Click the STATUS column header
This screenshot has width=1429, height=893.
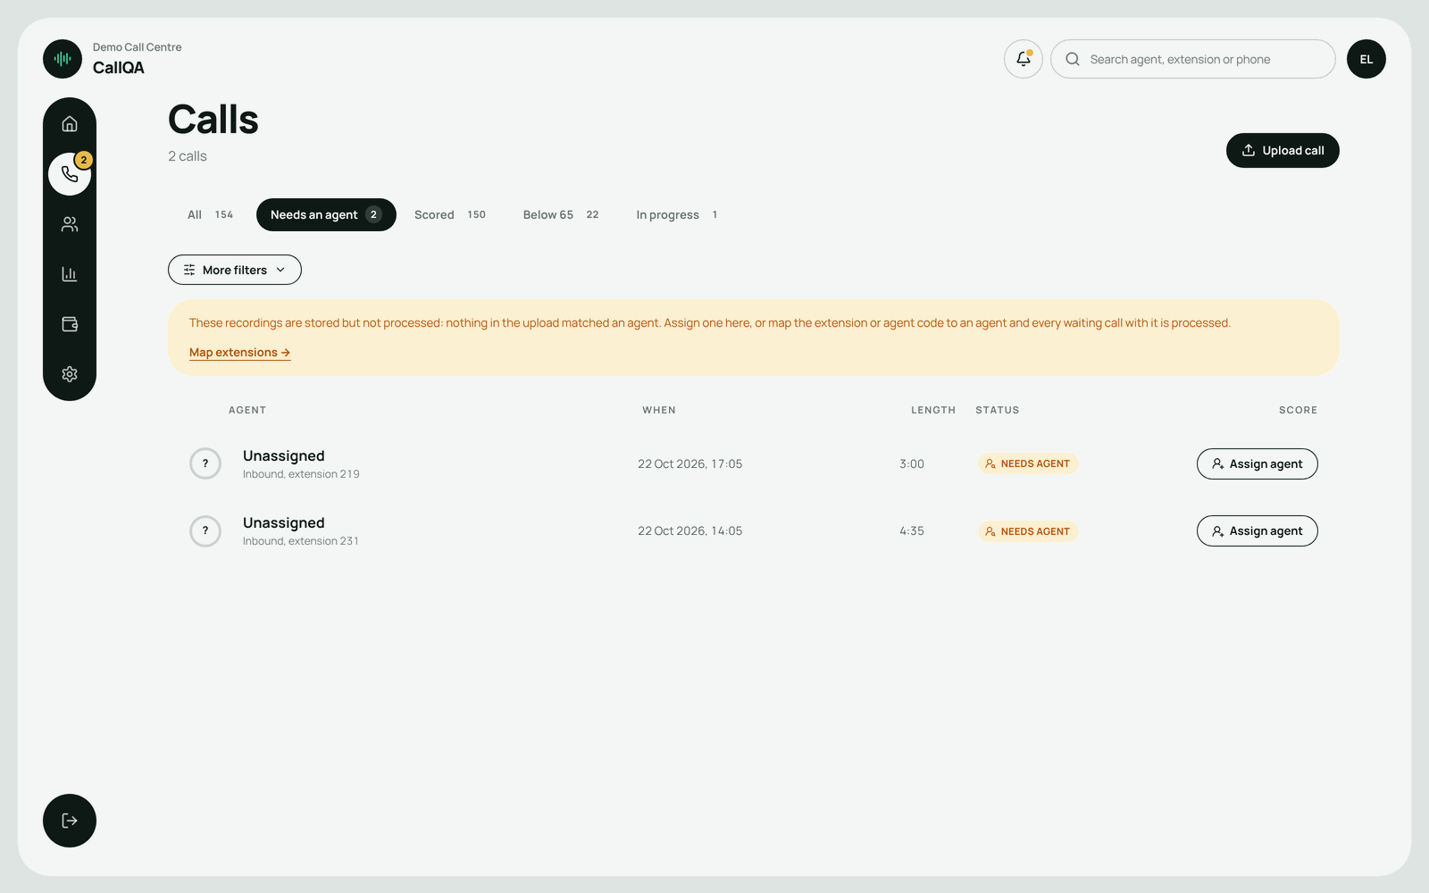998,410
